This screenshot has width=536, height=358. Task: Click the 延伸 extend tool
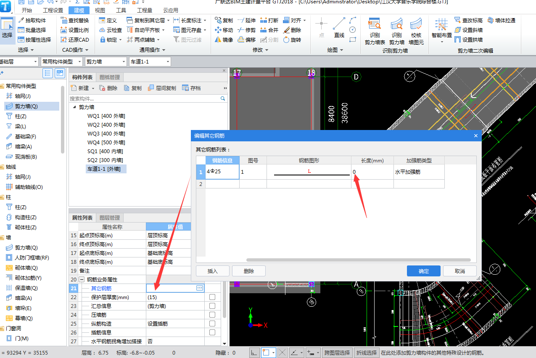point(246,20)
